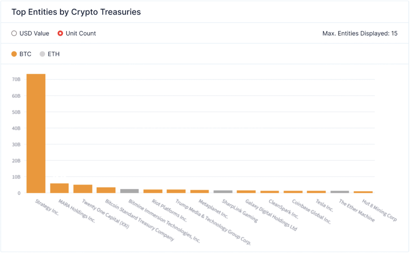Click the Metaplanet Inc. axis label
This screenshot has height=253, width=410.
(213, 209)
